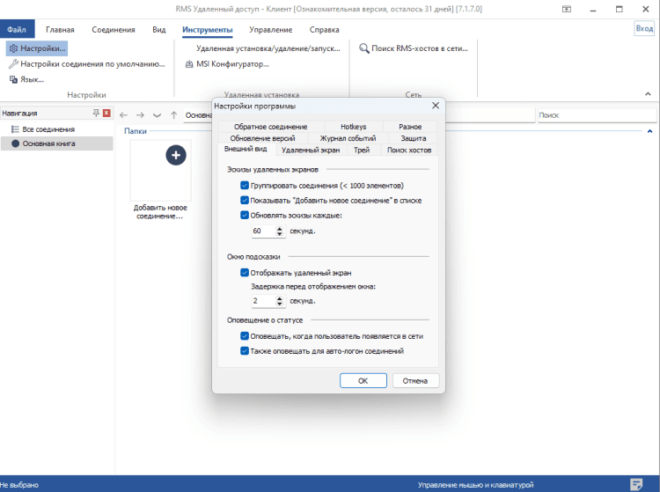Open the Трей settings tab
Image resolution: width=660 pixels, height=492 pixels.
point(362,150)
